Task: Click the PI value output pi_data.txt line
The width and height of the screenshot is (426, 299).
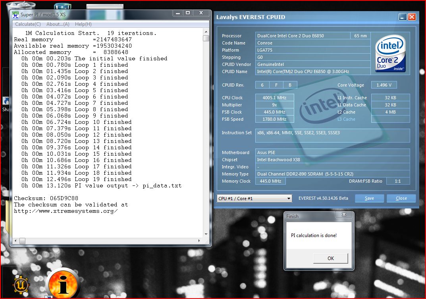Action: coord(101,186)
